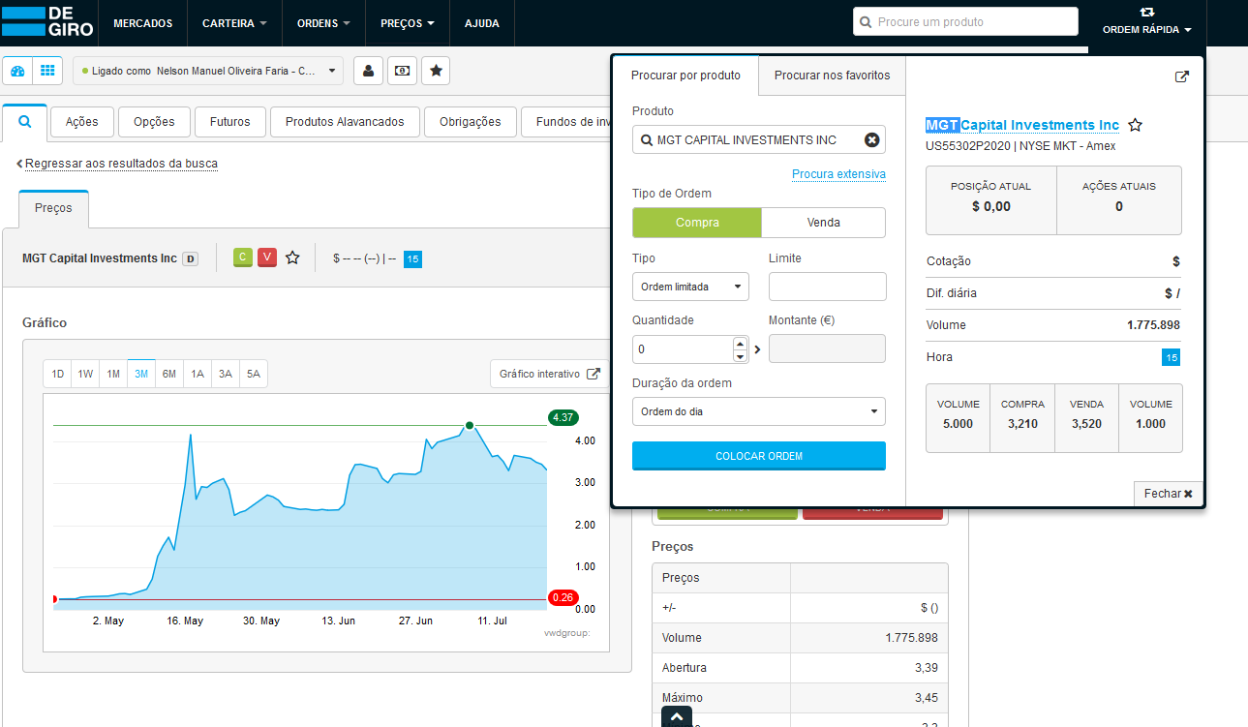Select Compra order type
This screenshot has width=1248, height=727.
(697, 223)
